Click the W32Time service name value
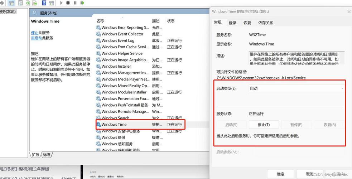 coord(257,35)
